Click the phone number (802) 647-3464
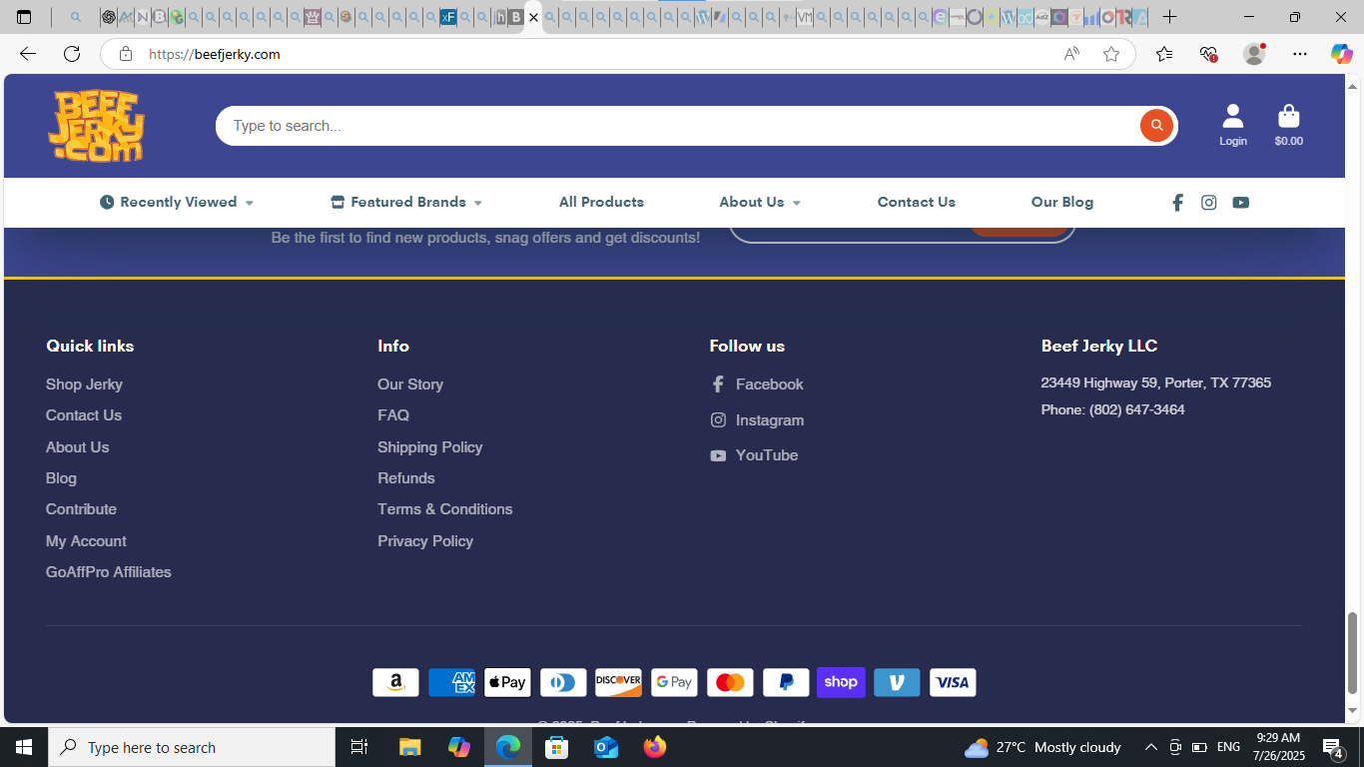This screenshot has width=1364, height=767. [1137, 410]
